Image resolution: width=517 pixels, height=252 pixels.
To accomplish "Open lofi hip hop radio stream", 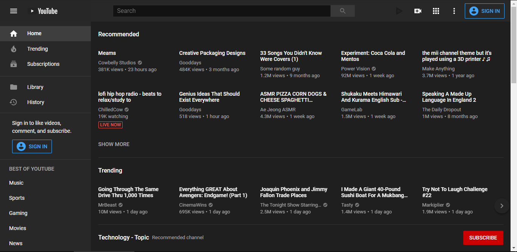I will tap(130, 97).
